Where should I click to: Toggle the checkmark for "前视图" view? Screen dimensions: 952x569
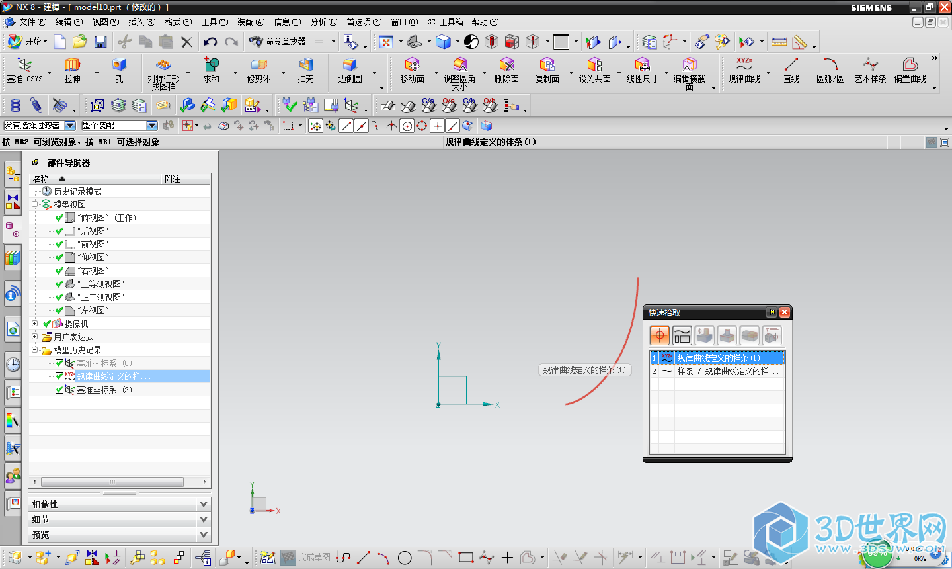point(59,244)
